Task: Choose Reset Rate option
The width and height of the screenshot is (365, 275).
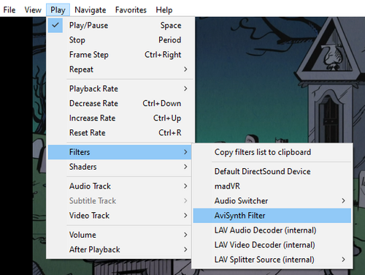Action: pos(120,132)
